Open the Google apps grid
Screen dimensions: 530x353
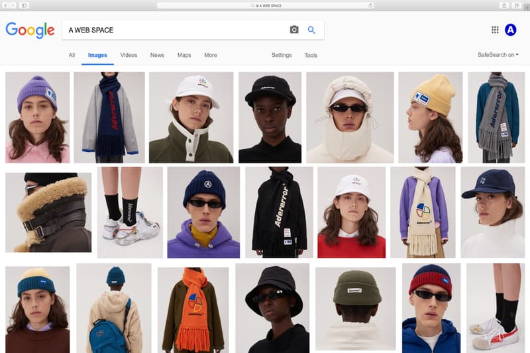[495, 30]
